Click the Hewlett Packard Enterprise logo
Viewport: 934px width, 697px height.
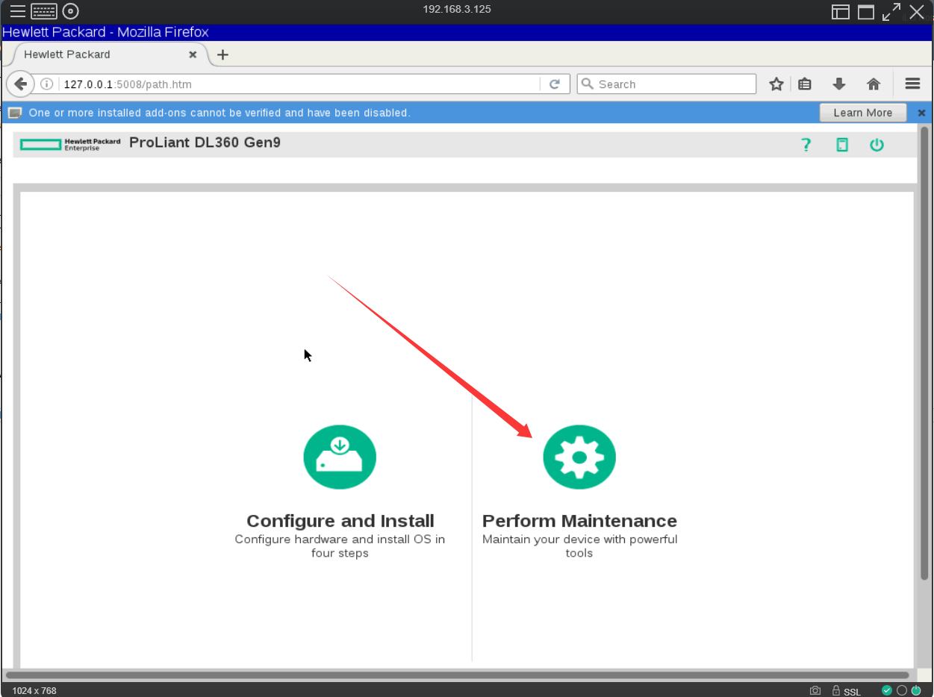tap(70, 144)
